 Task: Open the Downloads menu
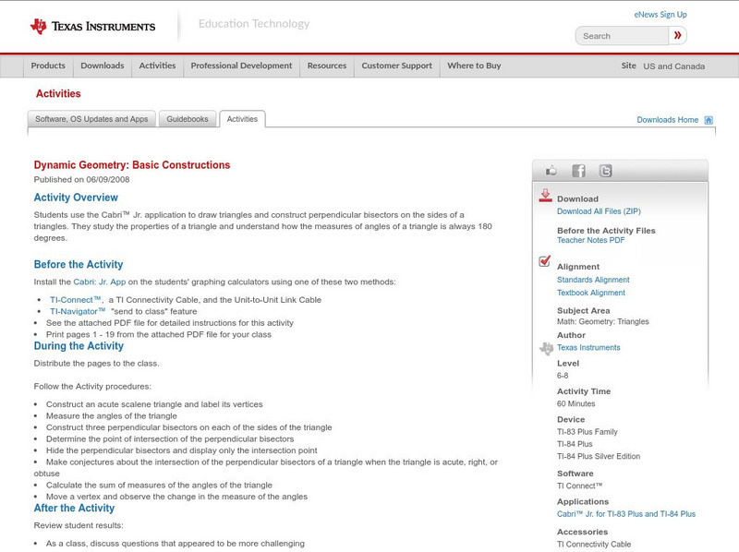(x=103, y=66)
